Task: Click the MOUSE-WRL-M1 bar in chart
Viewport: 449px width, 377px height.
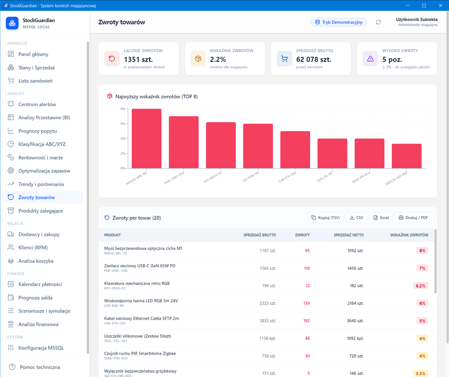Action: coord(146,138)
